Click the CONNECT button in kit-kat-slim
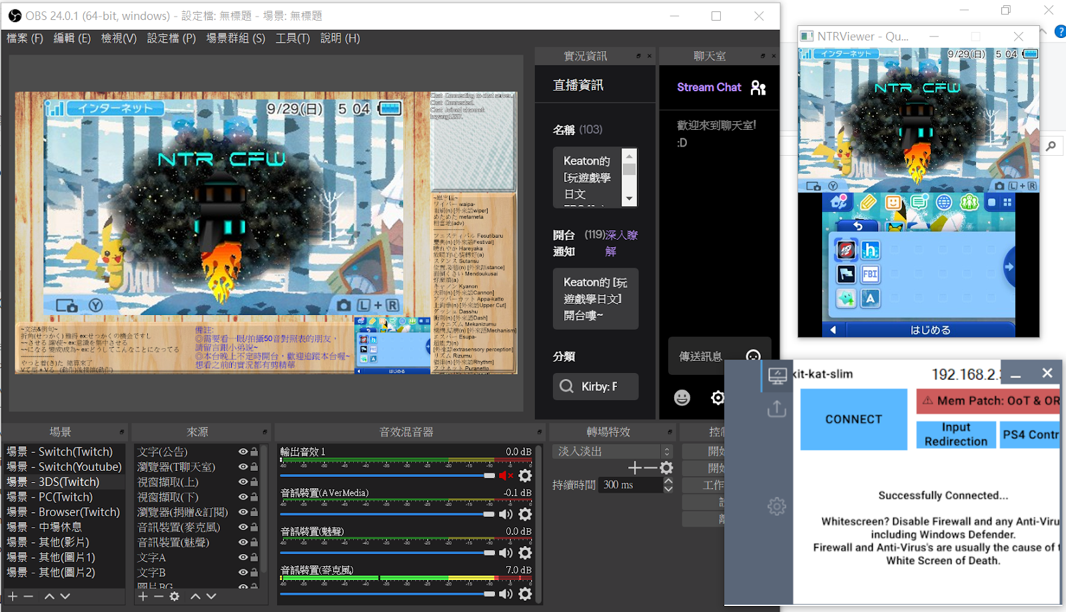The image size is (1066, 612). [x=853, y=420]
